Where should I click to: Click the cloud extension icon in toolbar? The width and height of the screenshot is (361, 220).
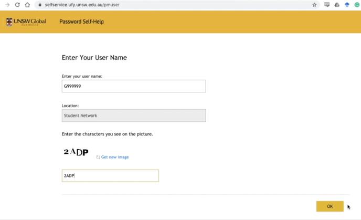coord(337,5)
